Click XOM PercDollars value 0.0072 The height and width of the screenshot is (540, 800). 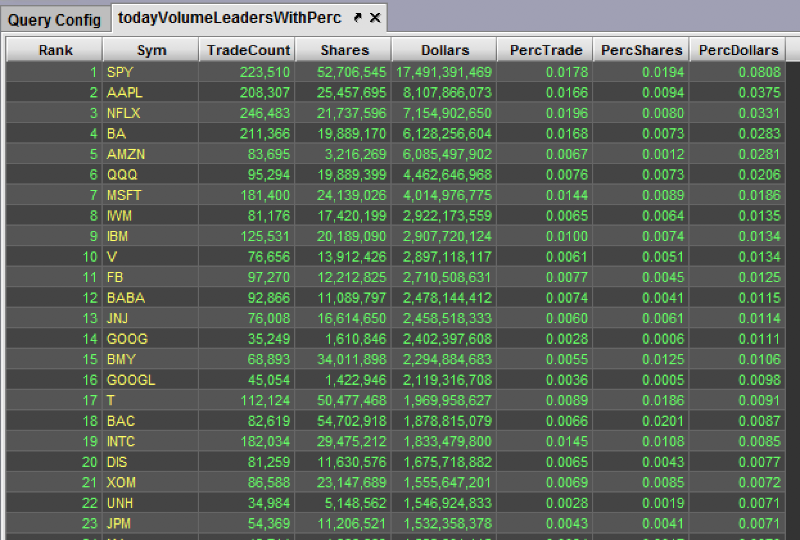[x=738, y=482]
